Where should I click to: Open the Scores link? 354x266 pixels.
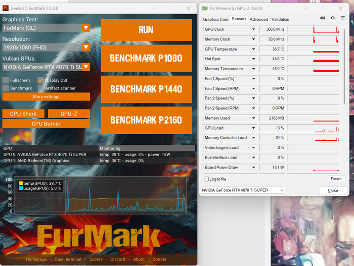[96, 259]
